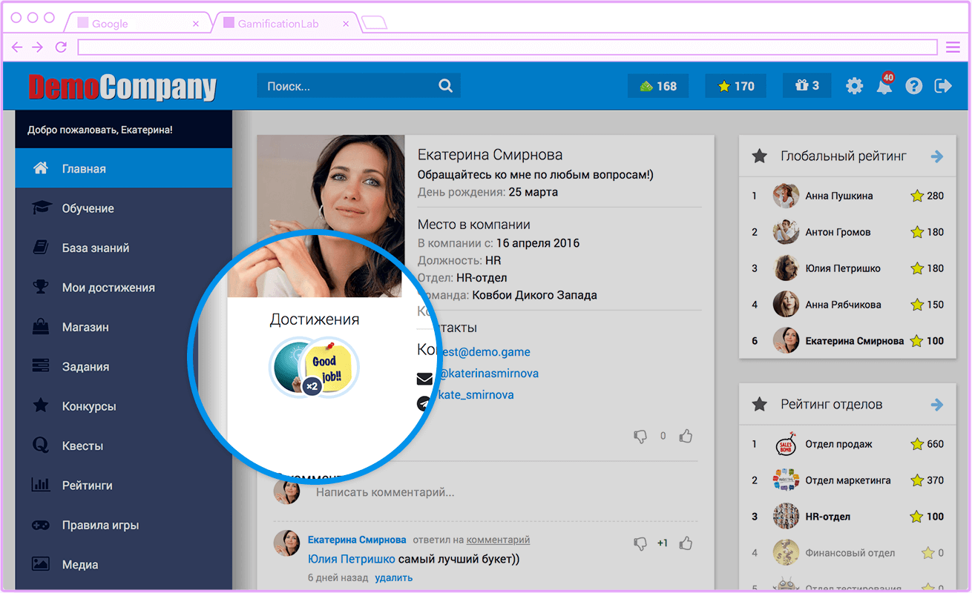Log out using the exit icon
Image resolution: width=972 pixels, height=593 pixels.
tap(943, 86)
